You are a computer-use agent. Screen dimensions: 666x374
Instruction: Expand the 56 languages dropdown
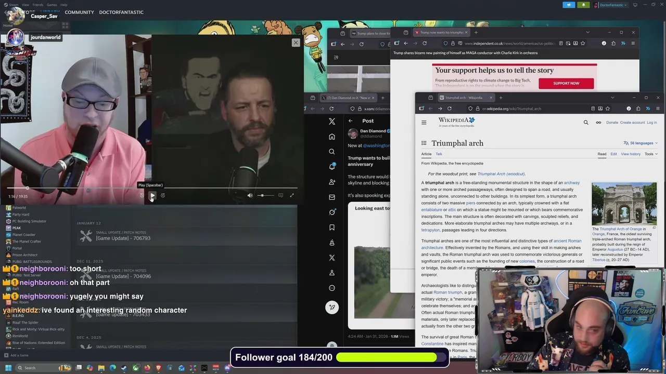tap(641, 143)
